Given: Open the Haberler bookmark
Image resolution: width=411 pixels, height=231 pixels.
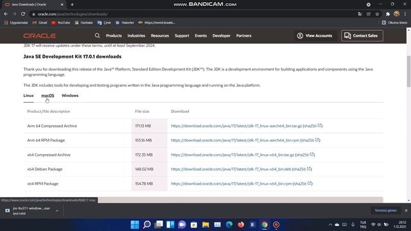Looking at the screenshot, I should point(125,23).
